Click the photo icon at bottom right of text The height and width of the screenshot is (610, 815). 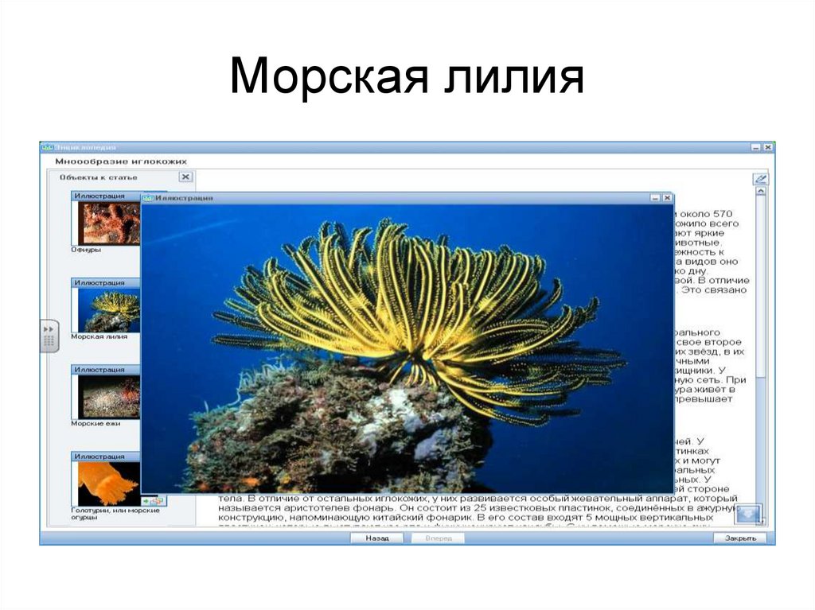(747, 515)
